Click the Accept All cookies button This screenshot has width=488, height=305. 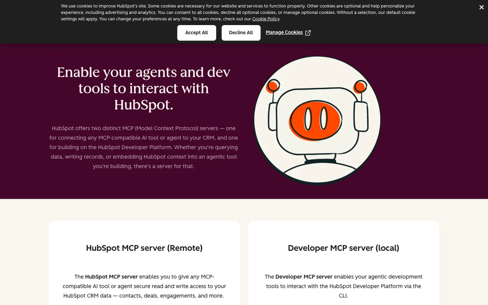click(x=197, y=33)
